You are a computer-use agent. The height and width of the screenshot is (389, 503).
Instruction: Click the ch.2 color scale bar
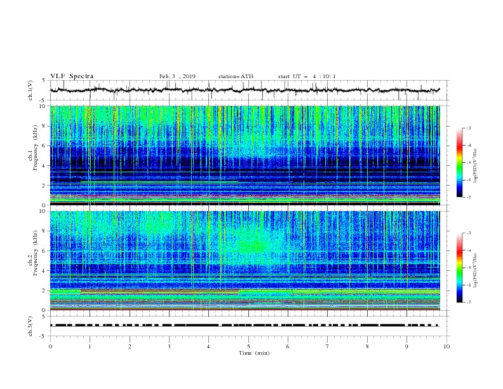(x=459, y=268)
